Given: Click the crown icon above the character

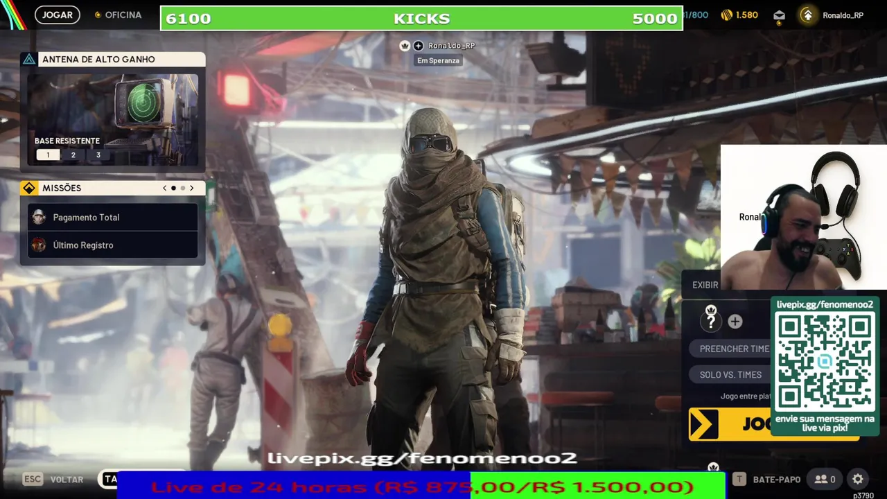Looking at the screenshot, I should coord(405,46).
